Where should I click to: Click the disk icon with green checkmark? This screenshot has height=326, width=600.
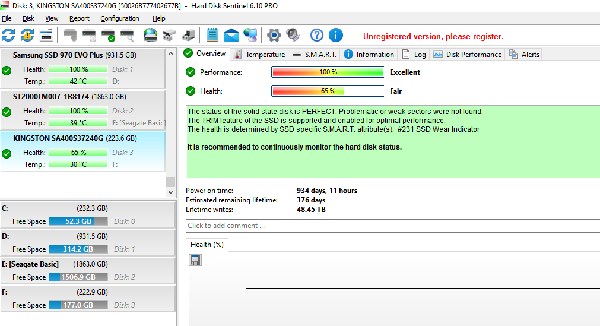(x=108, y=35)
